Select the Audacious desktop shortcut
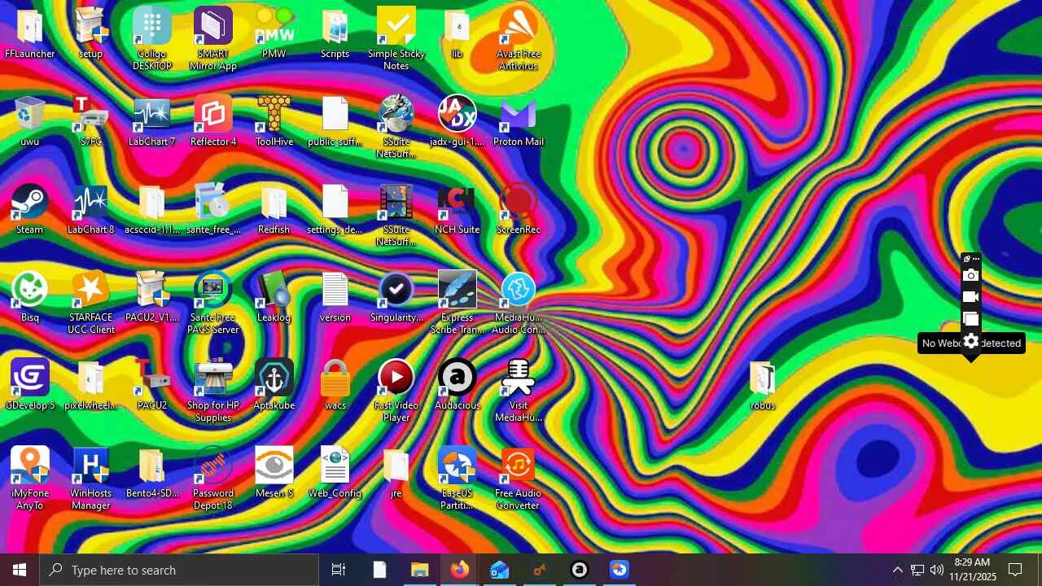The image size is (1042, 586). 458,385
